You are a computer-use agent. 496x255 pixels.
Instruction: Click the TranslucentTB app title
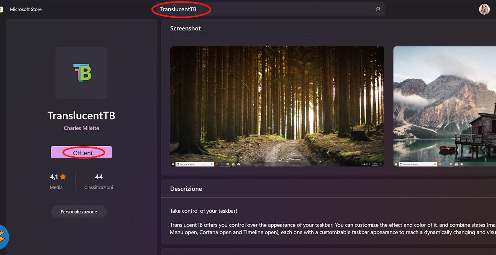[82, 115]
